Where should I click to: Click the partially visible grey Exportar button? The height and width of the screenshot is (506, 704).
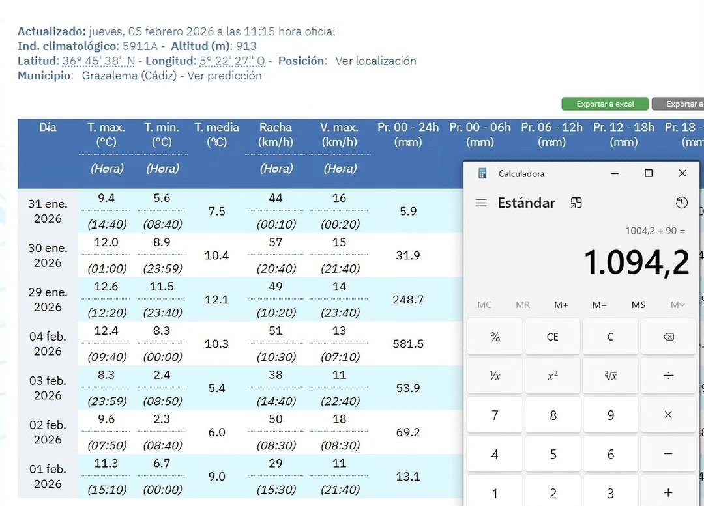pyautogui.click(x=678, y=104)
